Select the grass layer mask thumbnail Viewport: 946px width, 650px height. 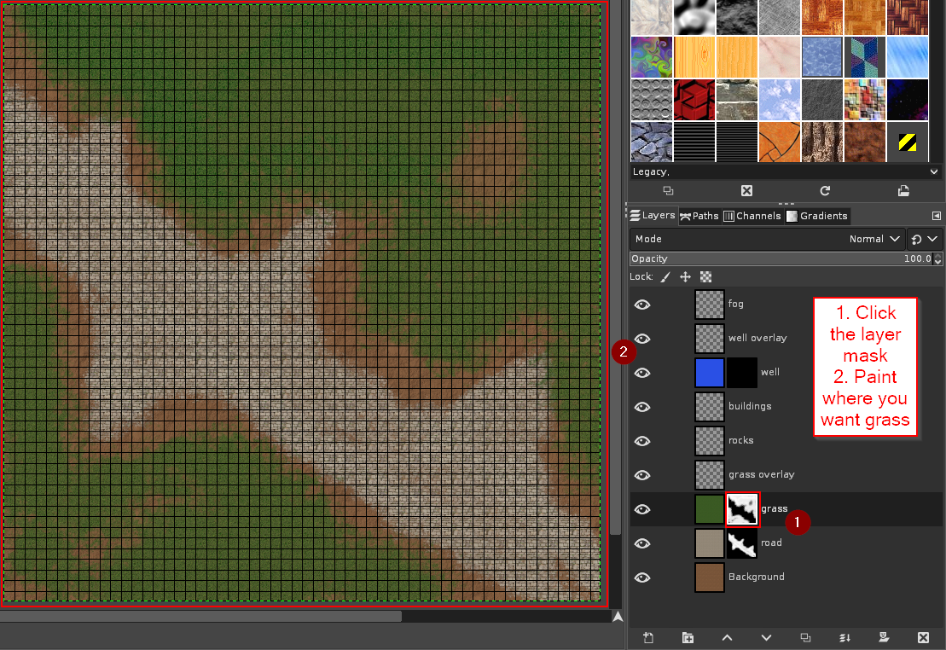(x=740, y=508)
